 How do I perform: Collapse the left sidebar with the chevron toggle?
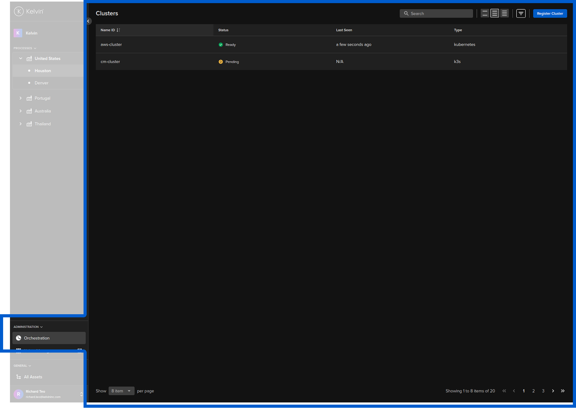pyautogui.click(x=88, y=21)
